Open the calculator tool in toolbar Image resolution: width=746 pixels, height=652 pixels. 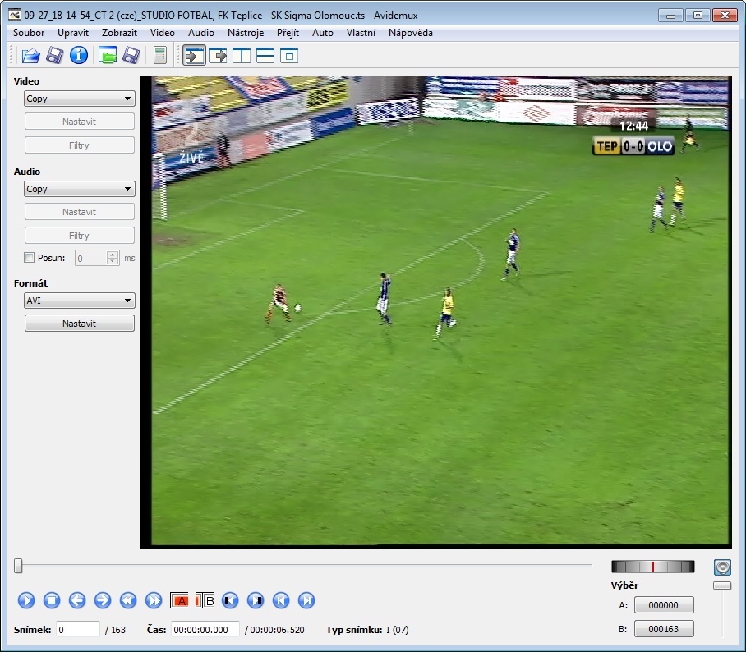pos(160,56)
